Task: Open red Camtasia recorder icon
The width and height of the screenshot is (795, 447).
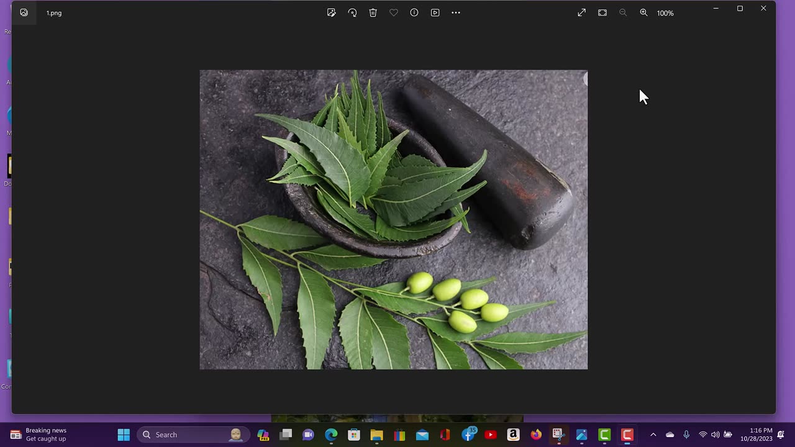Action: pos(627,435)
